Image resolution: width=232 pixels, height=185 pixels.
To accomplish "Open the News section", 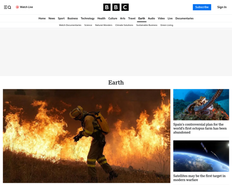I will coord(51,18).
